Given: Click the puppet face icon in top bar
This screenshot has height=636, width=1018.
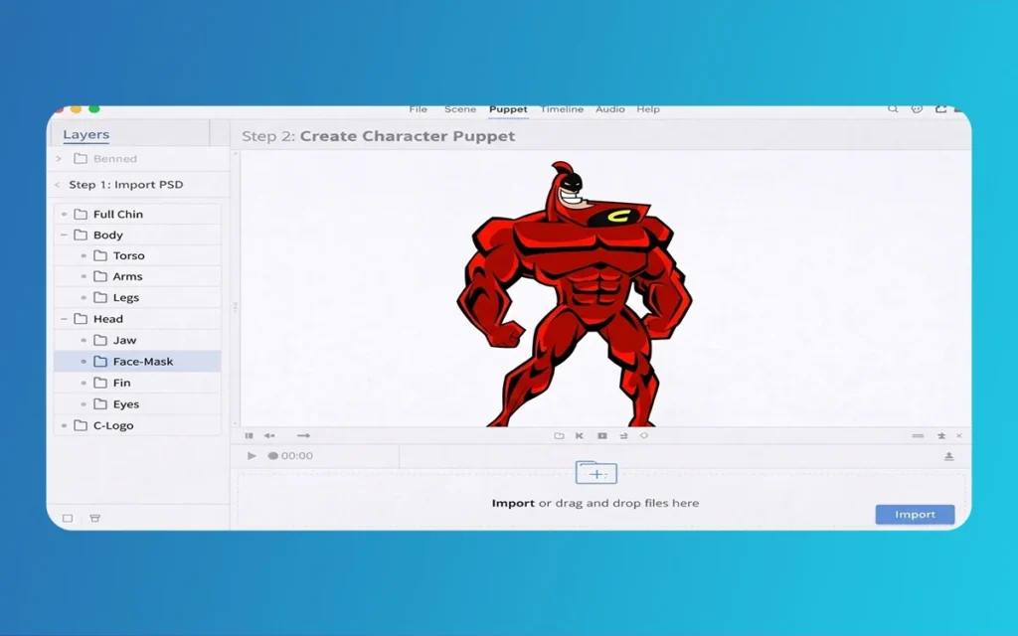Looking at the screenshot, I should (x=917, y=109).
